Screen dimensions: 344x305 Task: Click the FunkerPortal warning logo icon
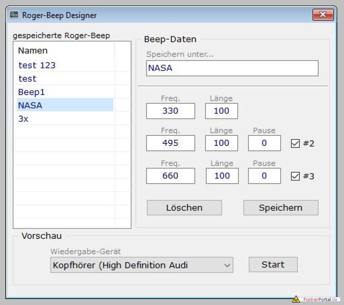pyautogui.click(x=296, y=299)
